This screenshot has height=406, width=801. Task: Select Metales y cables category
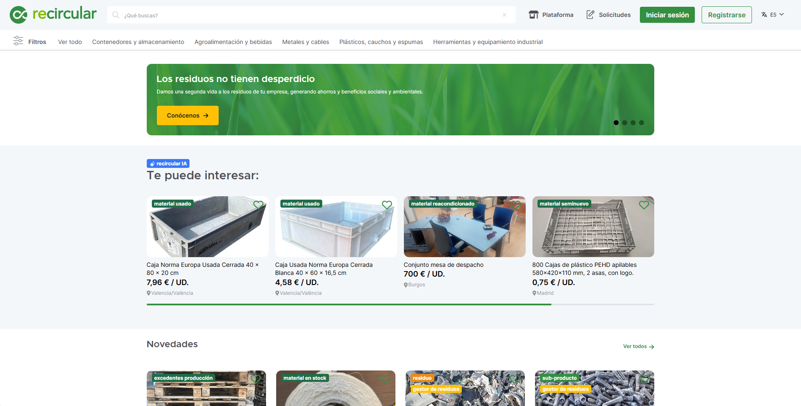(x=305, y=42)
